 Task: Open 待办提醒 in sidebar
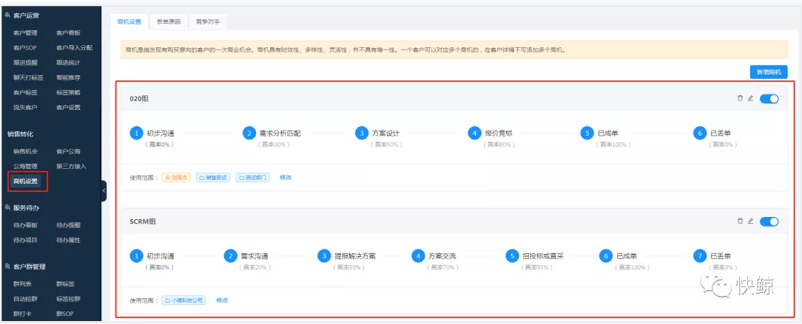point(68,225)
